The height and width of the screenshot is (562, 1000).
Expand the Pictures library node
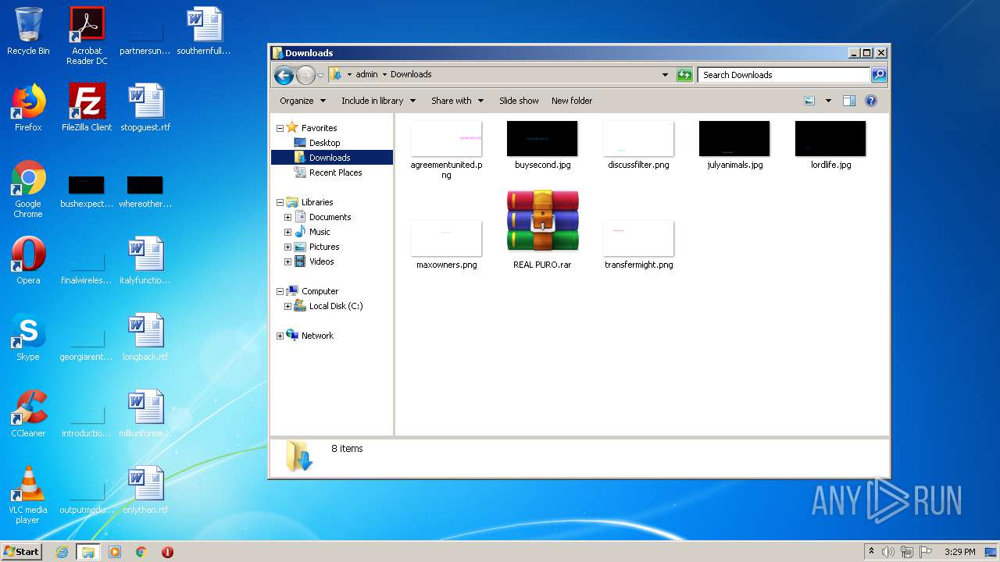tap(287, 247)
